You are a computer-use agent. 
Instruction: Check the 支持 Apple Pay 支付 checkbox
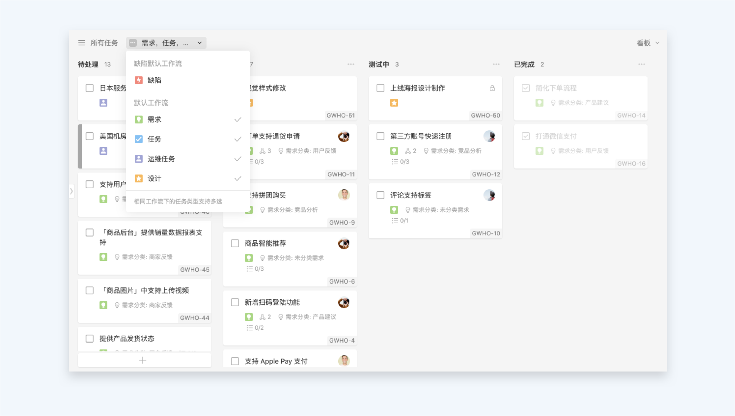click(235, 361)
